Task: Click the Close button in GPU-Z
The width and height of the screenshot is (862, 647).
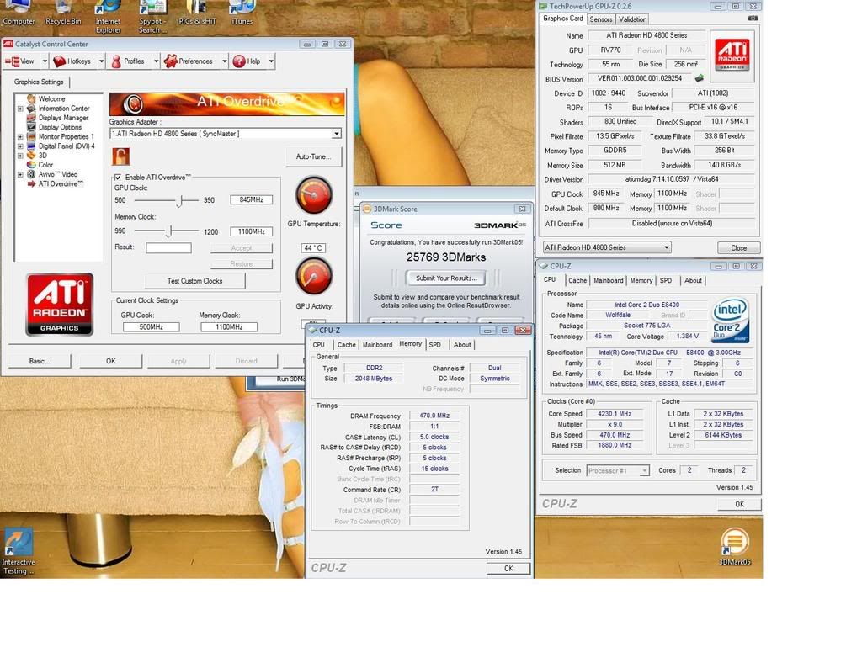Action: [739, 247]
